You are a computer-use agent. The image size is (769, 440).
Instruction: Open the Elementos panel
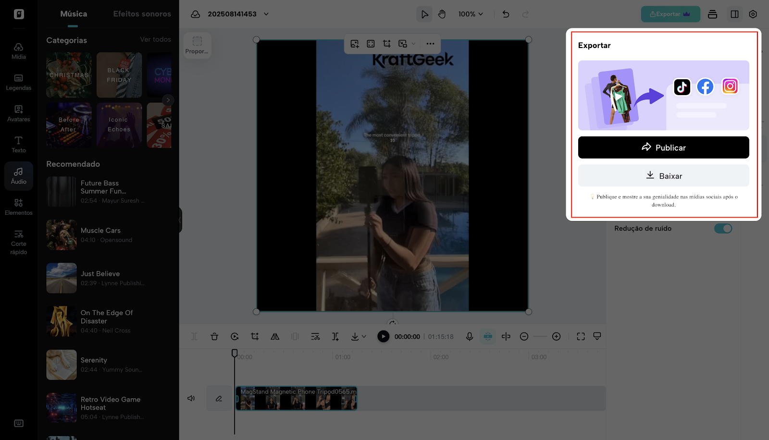point(19,208)
